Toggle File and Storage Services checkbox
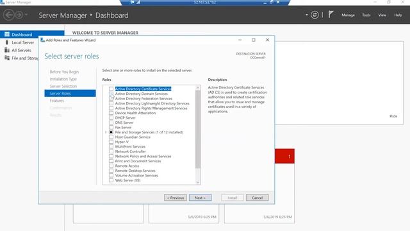The height and width of the screenshot is (231, 410). click(x=111, y=132)
